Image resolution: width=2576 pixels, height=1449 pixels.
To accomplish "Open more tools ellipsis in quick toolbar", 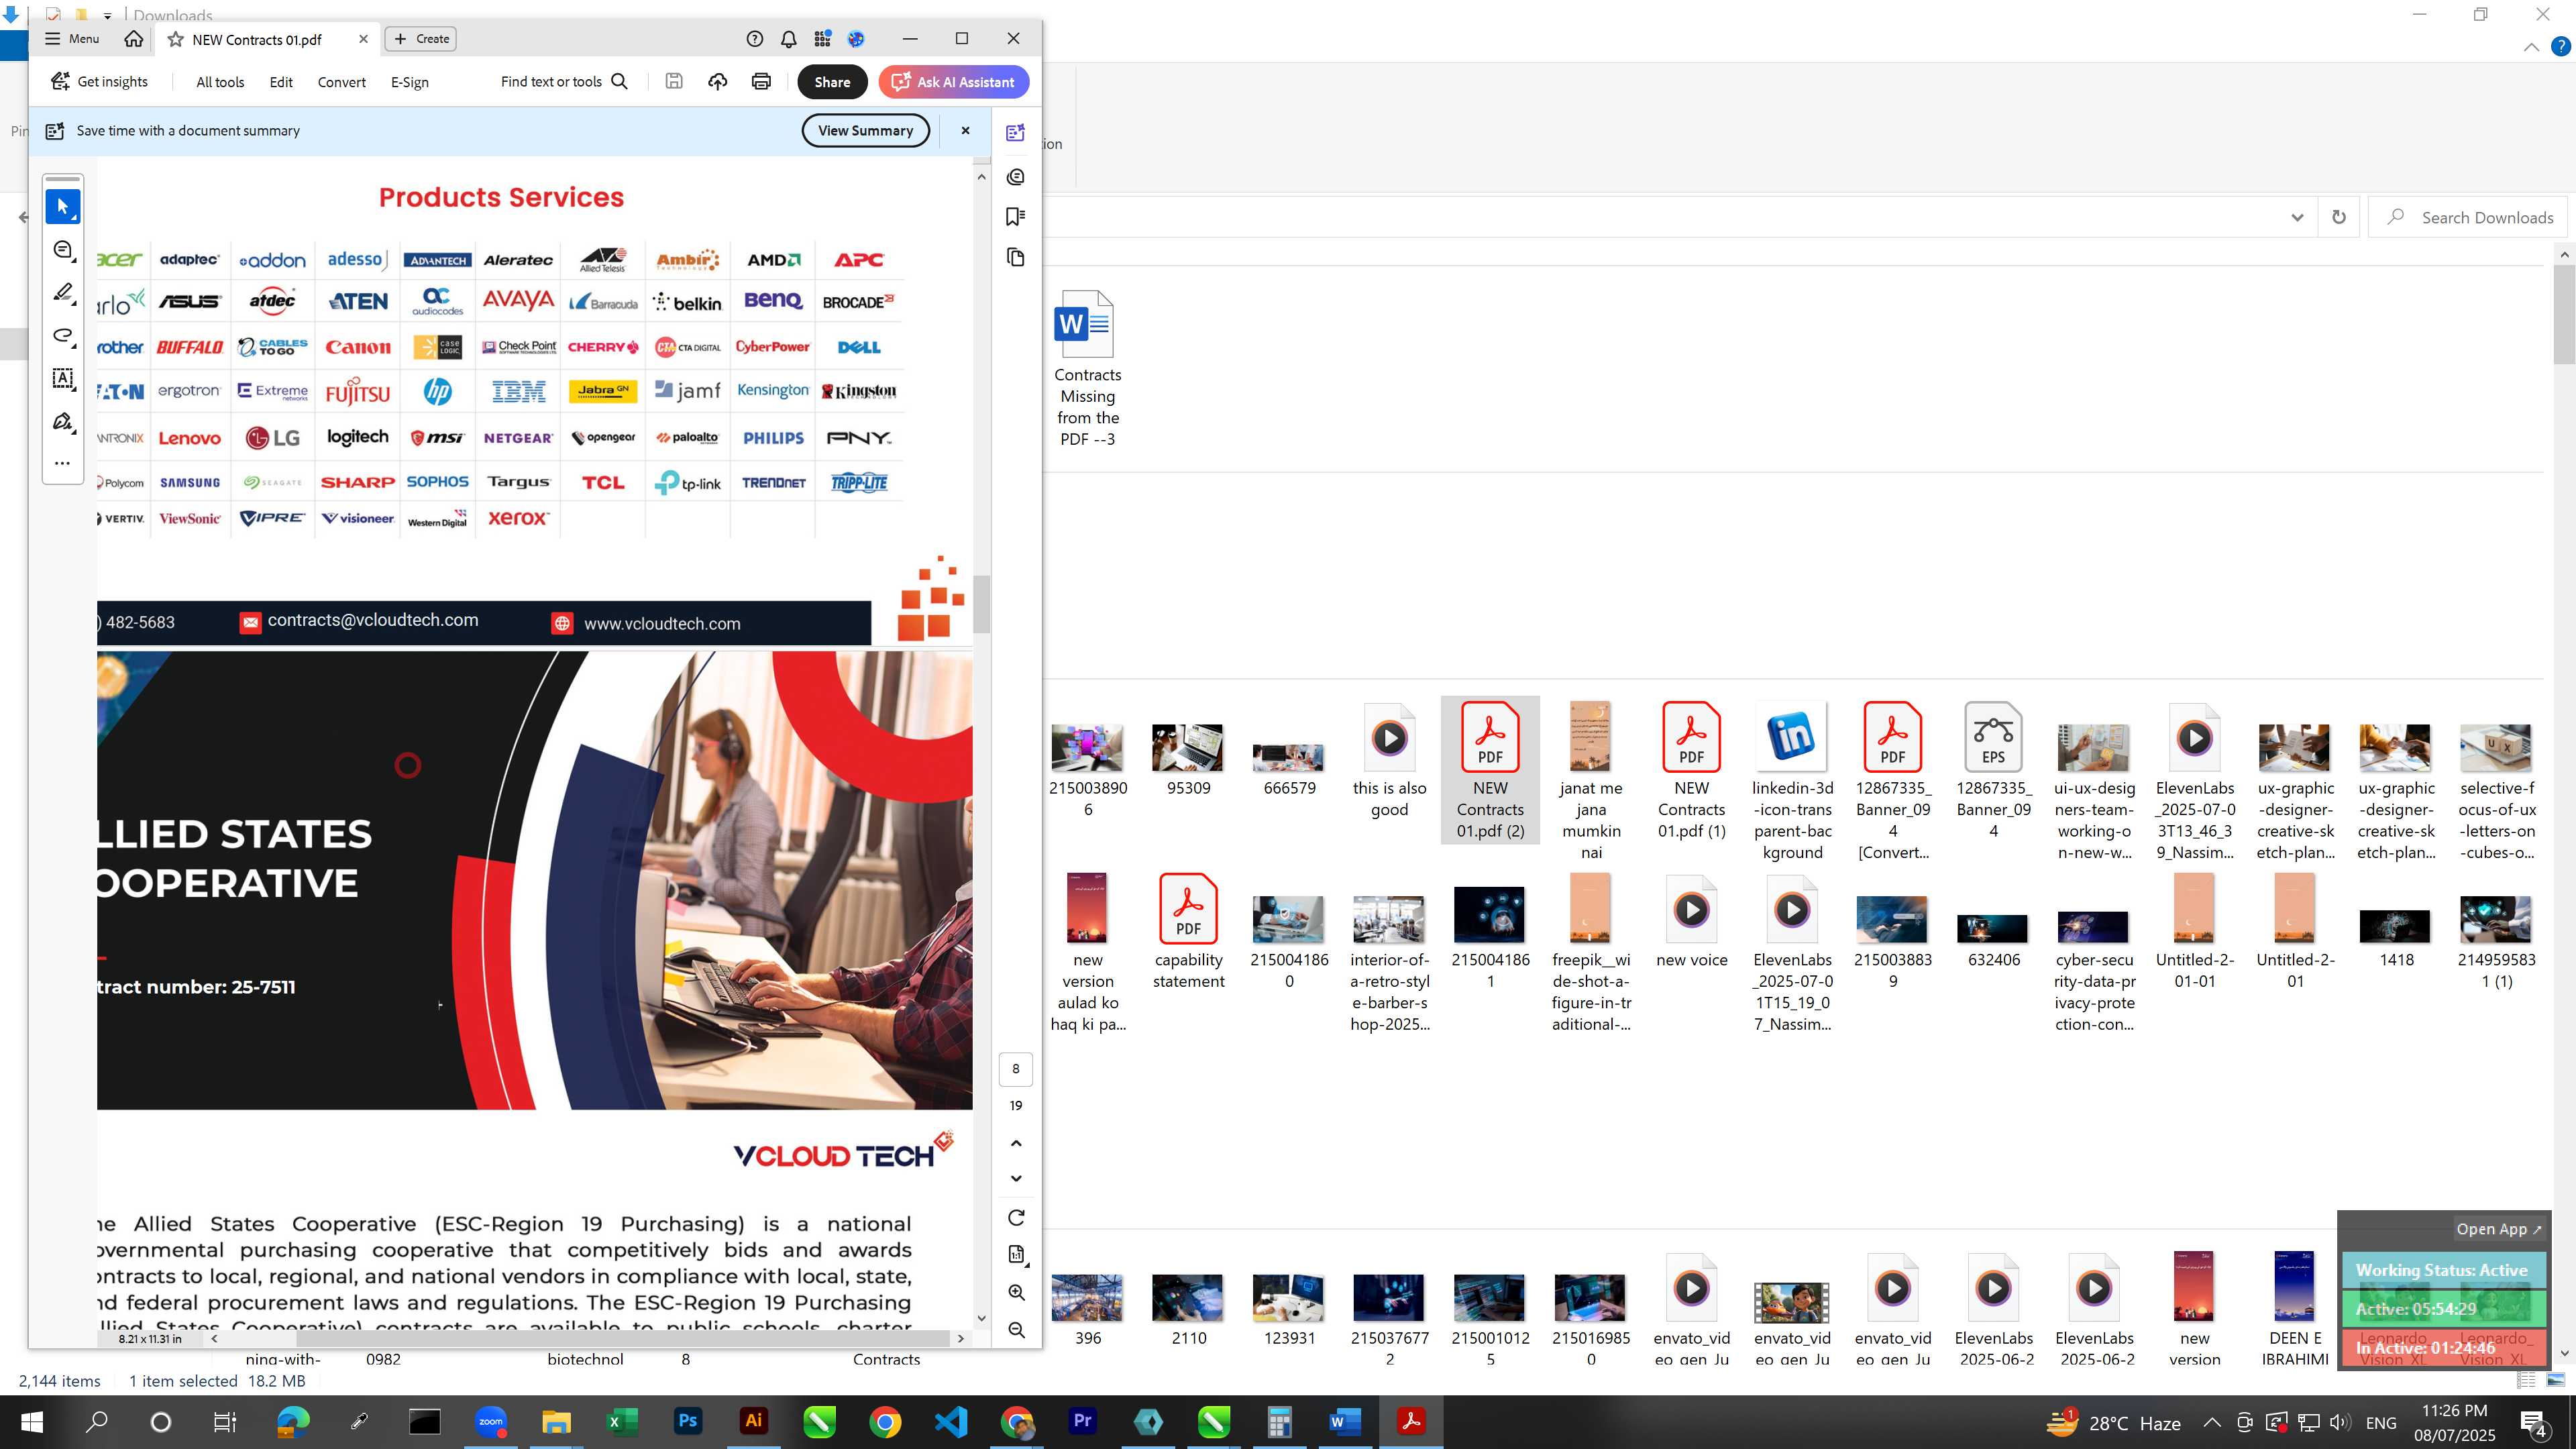I will point(63,463).
